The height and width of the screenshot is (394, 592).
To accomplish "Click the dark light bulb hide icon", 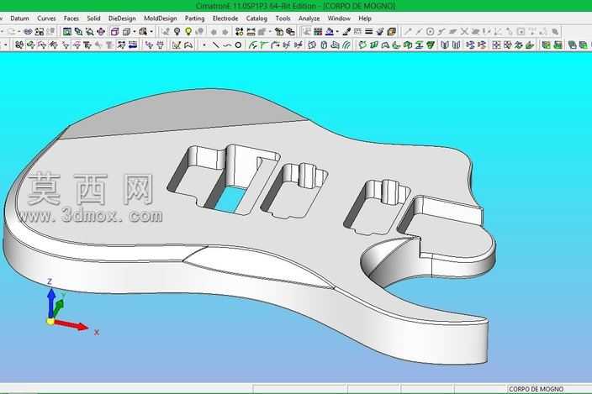I will [x=177, y=32].
